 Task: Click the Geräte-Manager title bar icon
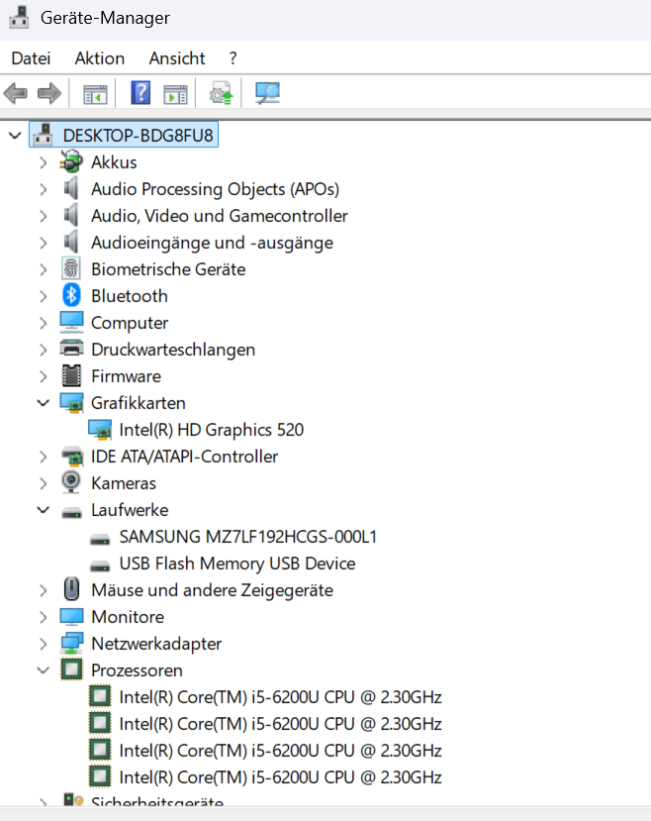pos(19,17)
